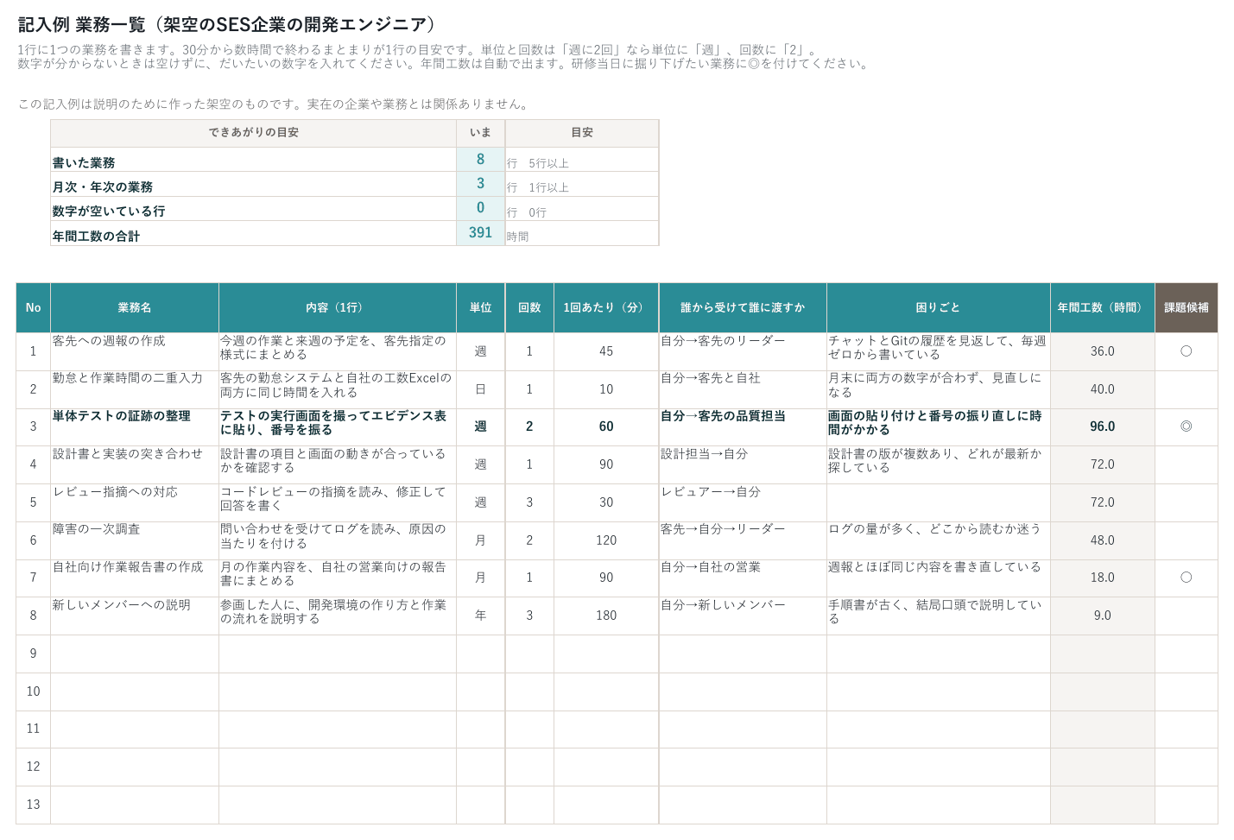
Task: Select the 年間工数の合計 label
Action: (x=96, y=237)
